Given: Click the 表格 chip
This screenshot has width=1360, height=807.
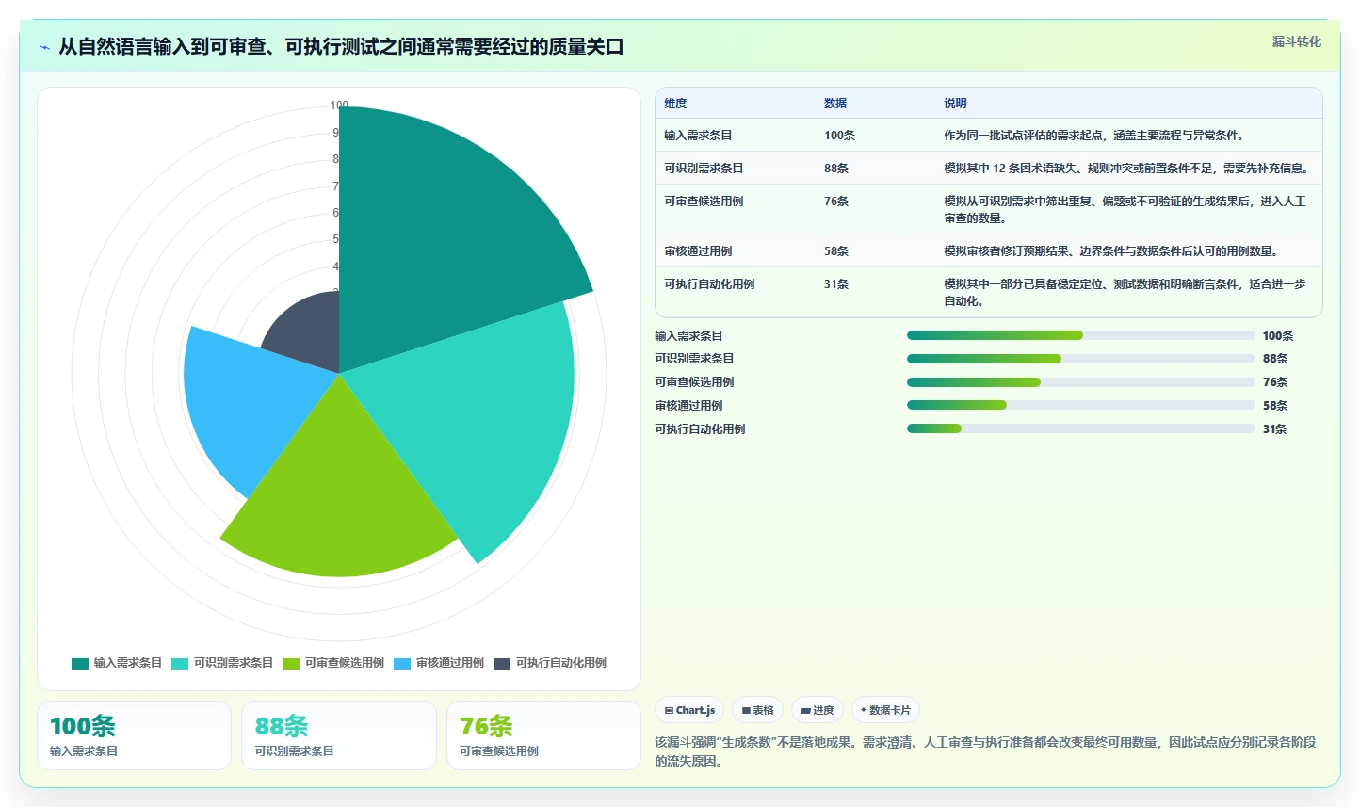Looking at the screenshot, I should [757, 710].
